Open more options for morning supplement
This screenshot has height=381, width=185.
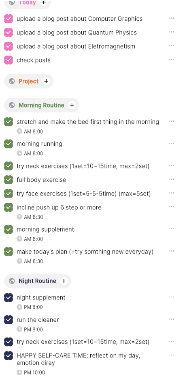click(x=171, y=229)
